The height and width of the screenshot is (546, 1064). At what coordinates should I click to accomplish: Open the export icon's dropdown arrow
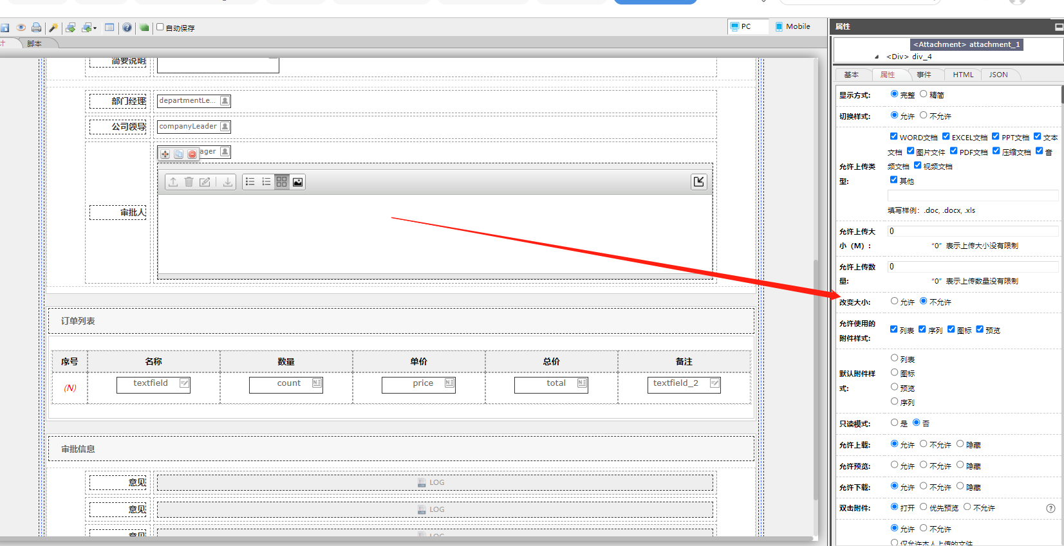(x=95, y=28)
